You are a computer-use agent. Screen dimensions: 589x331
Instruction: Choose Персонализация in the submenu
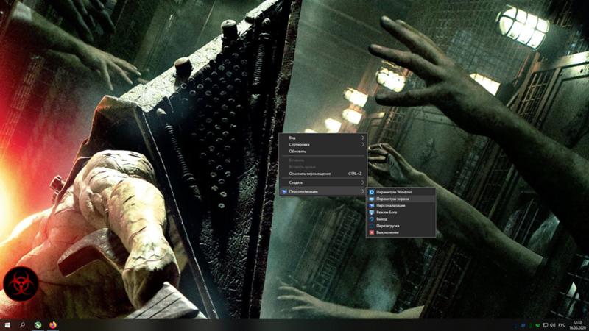tap(401, 206)
